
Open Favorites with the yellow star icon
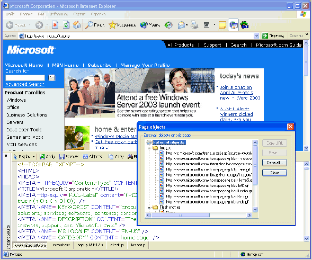tap(122, 25)
